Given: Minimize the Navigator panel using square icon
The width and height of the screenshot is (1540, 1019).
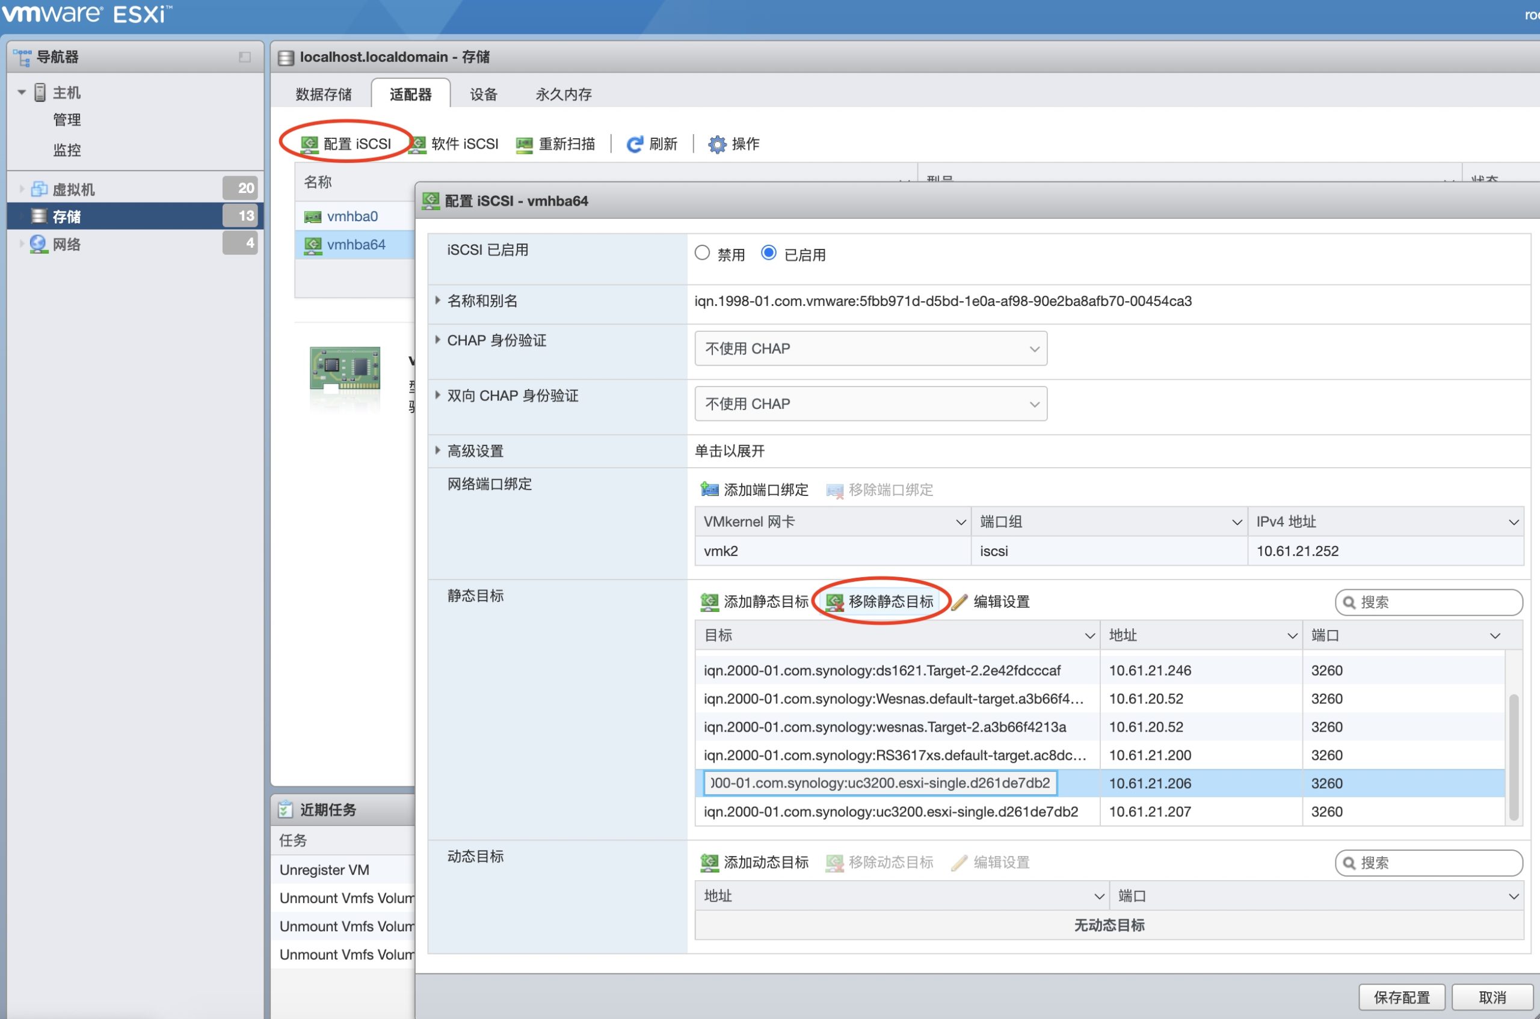Looking at the screenshot, I should [x=244, y=57].
